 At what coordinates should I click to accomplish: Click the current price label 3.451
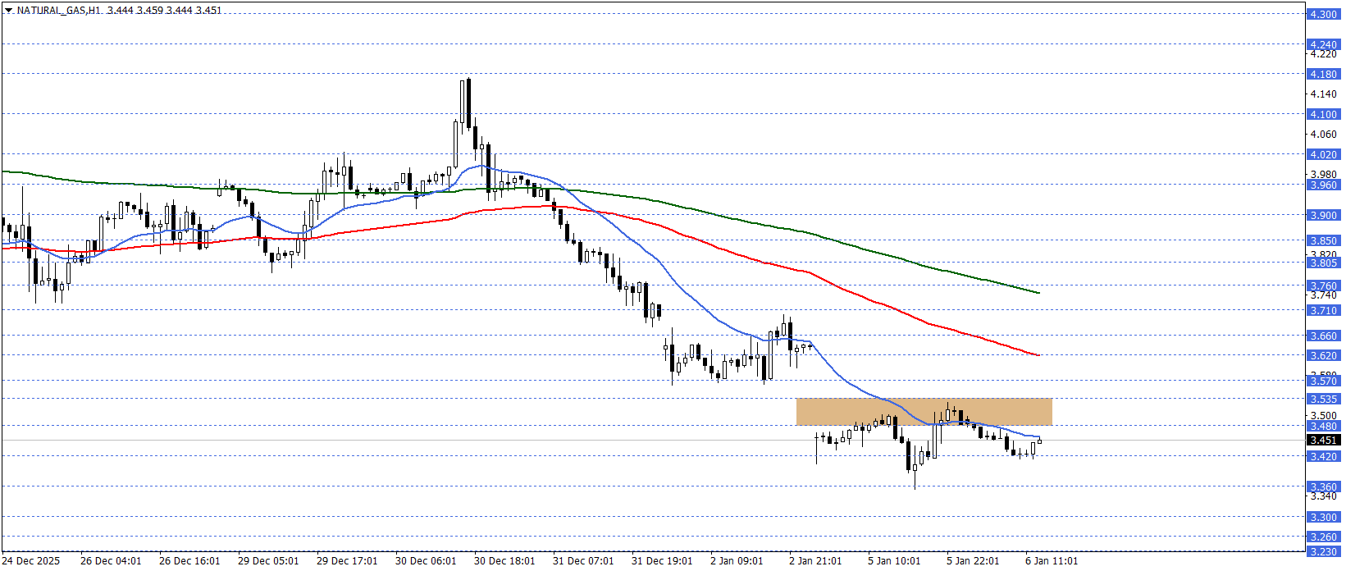click(x=1322, y=441)
